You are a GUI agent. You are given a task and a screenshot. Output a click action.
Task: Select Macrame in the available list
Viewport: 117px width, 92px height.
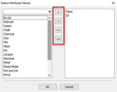point(25,58)
